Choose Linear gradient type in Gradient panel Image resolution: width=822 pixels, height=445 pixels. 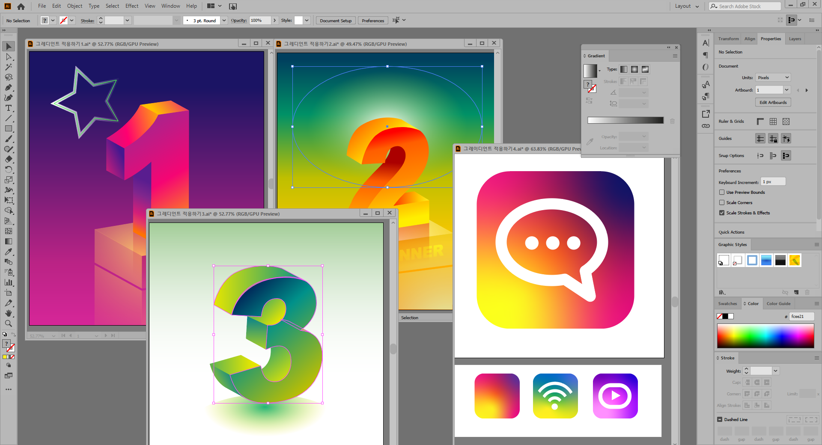[624, 69]
